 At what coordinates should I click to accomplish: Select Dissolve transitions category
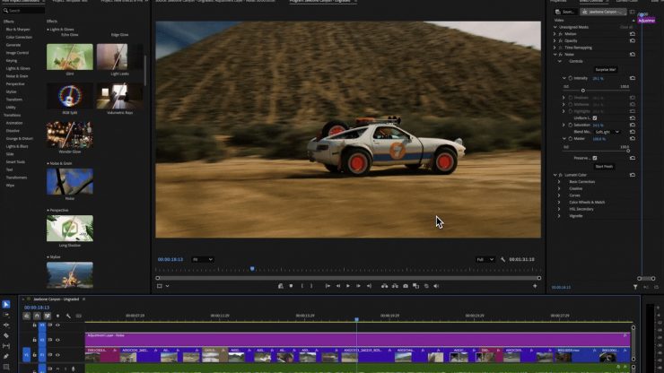pos(13,131)
